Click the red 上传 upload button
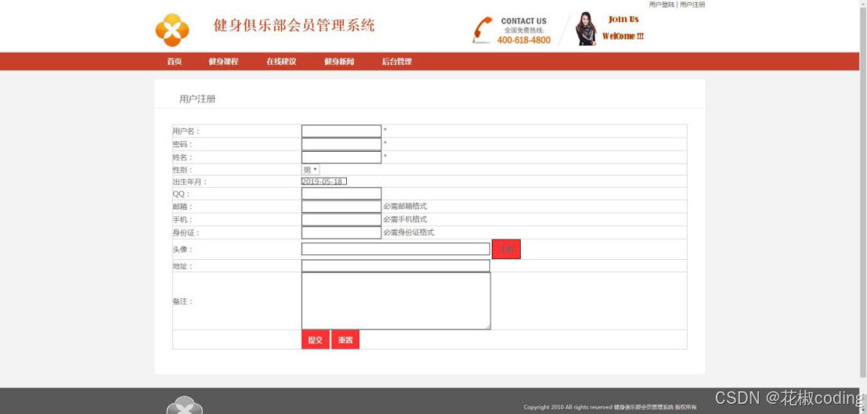The image size is (867, 414). [x=507, y=250]
